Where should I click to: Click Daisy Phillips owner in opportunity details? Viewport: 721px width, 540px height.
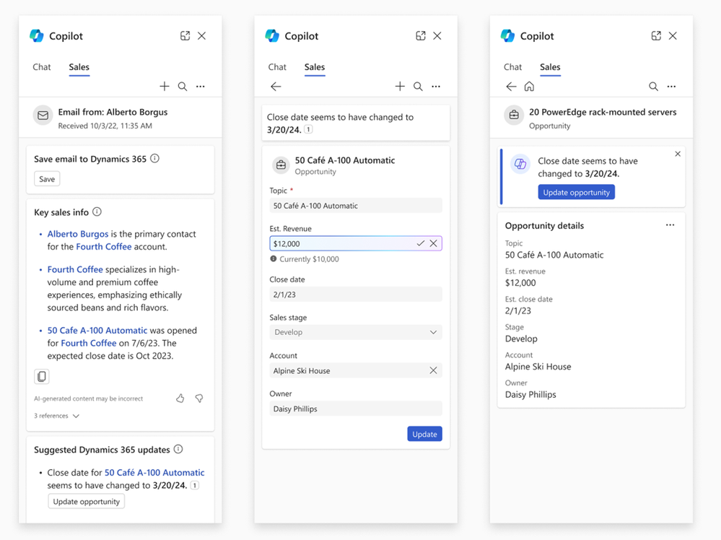click(530, 395)
